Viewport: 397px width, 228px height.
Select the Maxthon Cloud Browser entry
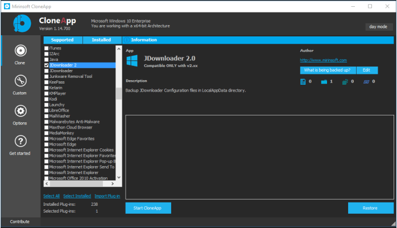pyautogui.click(x=71, y=127)
